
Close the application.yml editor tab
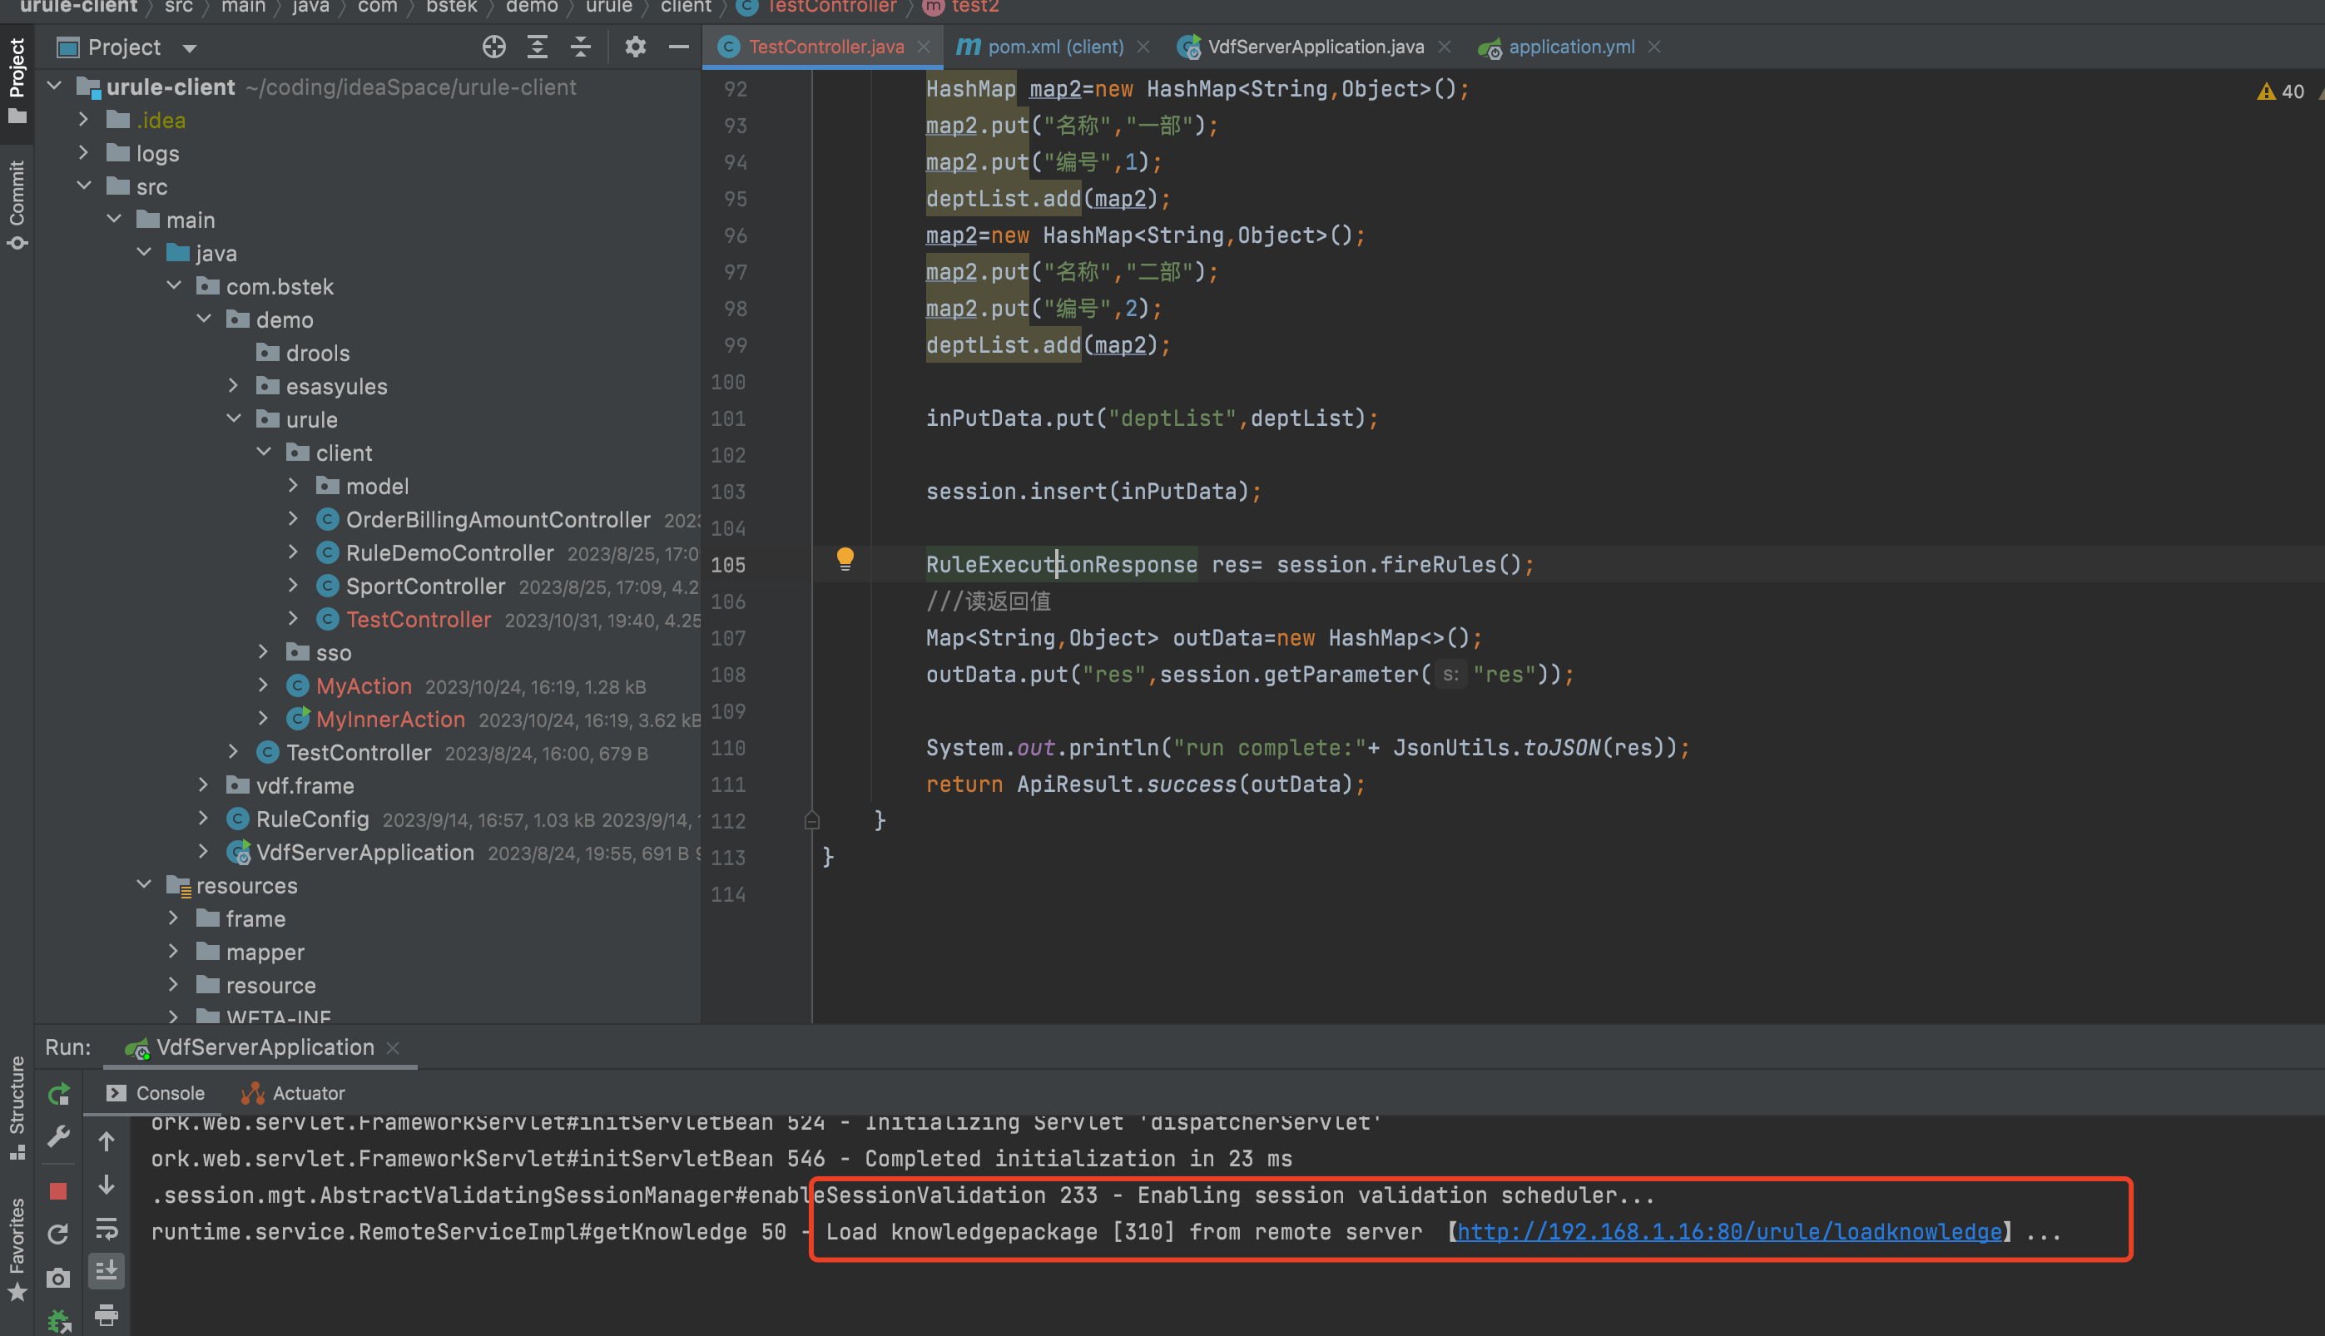point(1654,47)
